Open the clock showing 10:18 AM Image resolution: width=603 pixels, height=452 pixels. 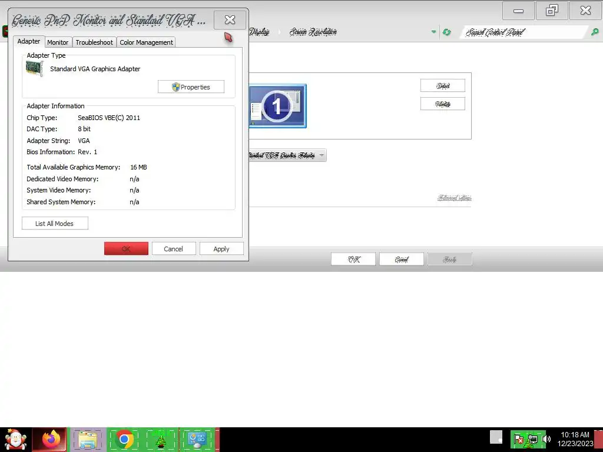pos(575,439)
